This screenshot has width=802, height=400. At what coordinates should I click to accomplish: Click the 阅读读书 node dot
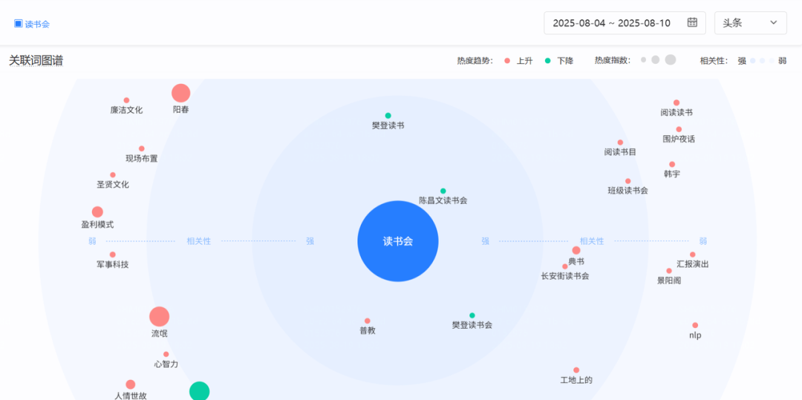coord(677,102)
